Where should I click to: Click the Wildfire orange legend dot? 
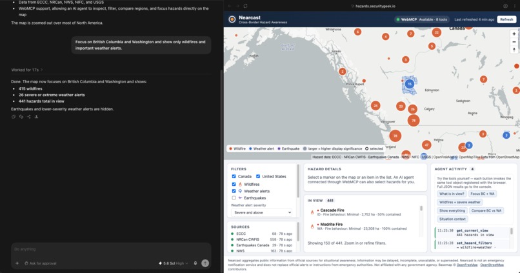(x=230, y=148)
